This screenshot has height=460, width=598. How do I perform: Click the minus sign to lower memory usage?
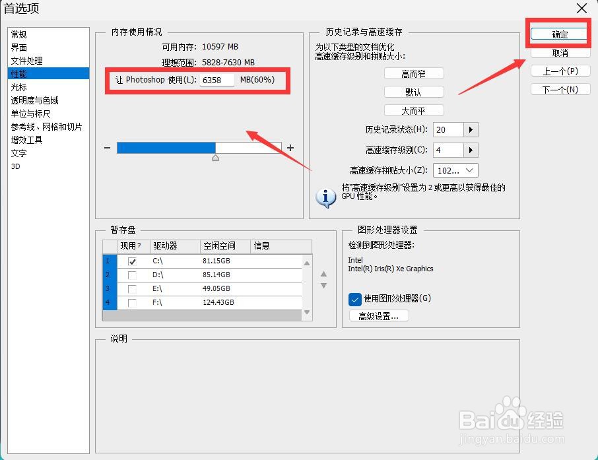pyautogui.click(x=107, y=147)
